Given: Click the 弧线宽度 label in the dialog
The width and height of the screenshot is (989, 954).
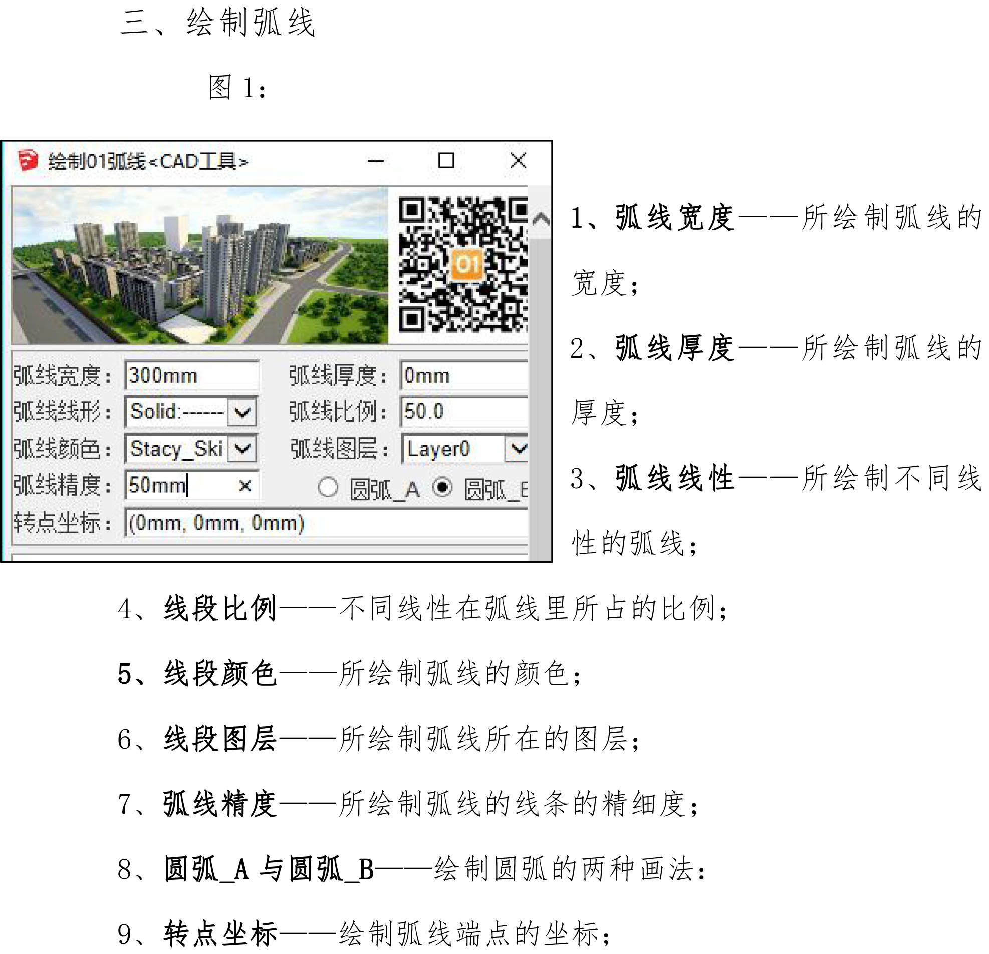Looking at the screenshot, I should click(63, 376).
